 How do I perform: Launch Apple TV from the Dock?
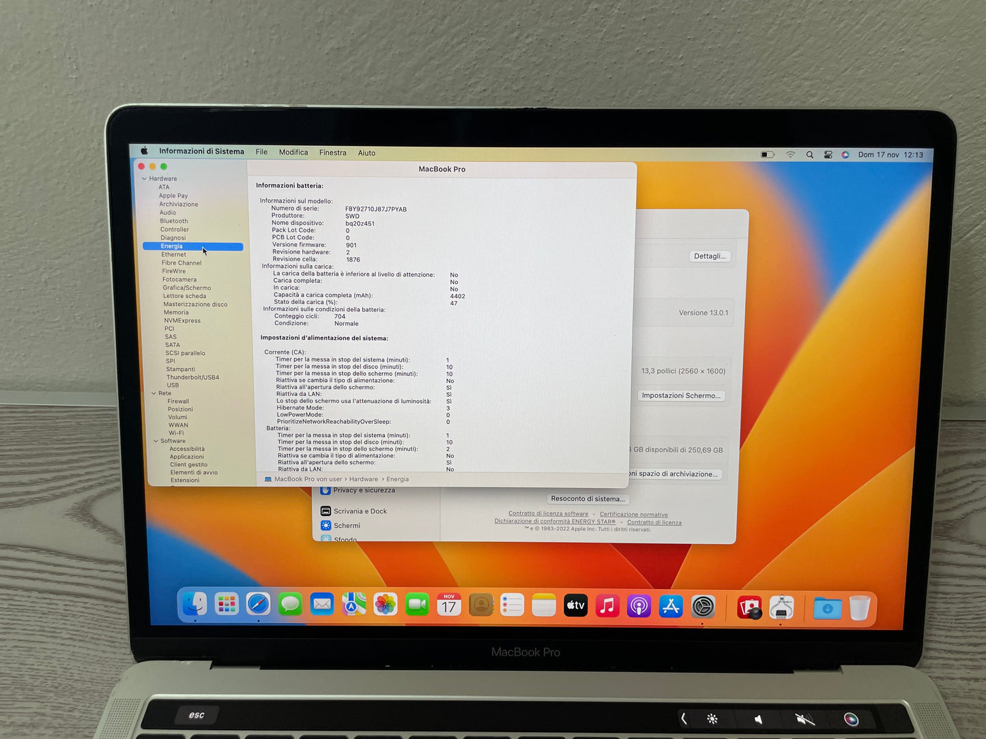(576, 605)
